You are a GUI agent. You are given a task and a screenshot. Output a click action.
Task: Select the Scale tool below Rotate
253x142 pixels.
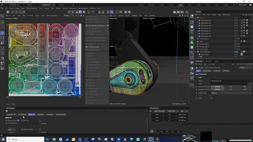tap(2, 43)
